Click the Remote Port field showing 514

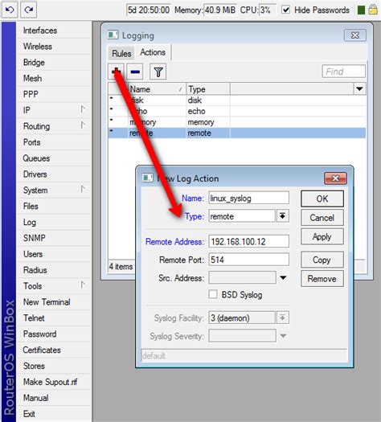click(x=248, y=260)
